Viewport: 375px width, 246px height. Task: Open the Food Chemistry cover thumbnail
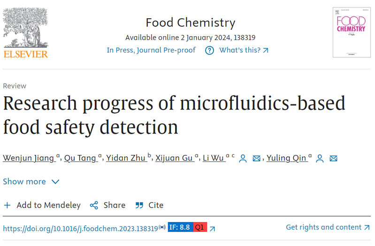(351, 32)
